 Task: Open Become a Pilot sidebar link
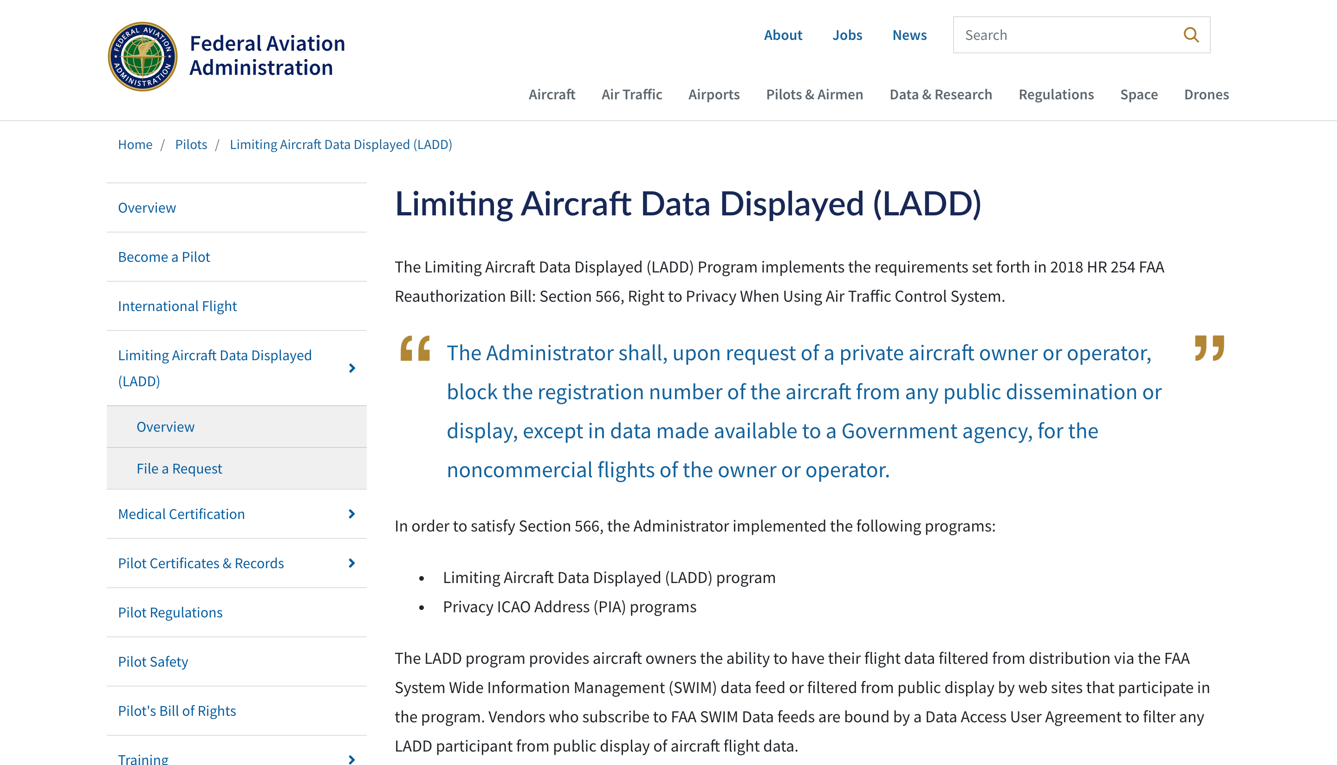[164, 256]
